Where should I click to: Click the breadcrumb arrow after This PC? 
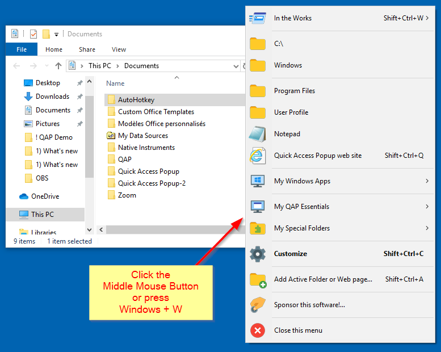coord(118,66)
